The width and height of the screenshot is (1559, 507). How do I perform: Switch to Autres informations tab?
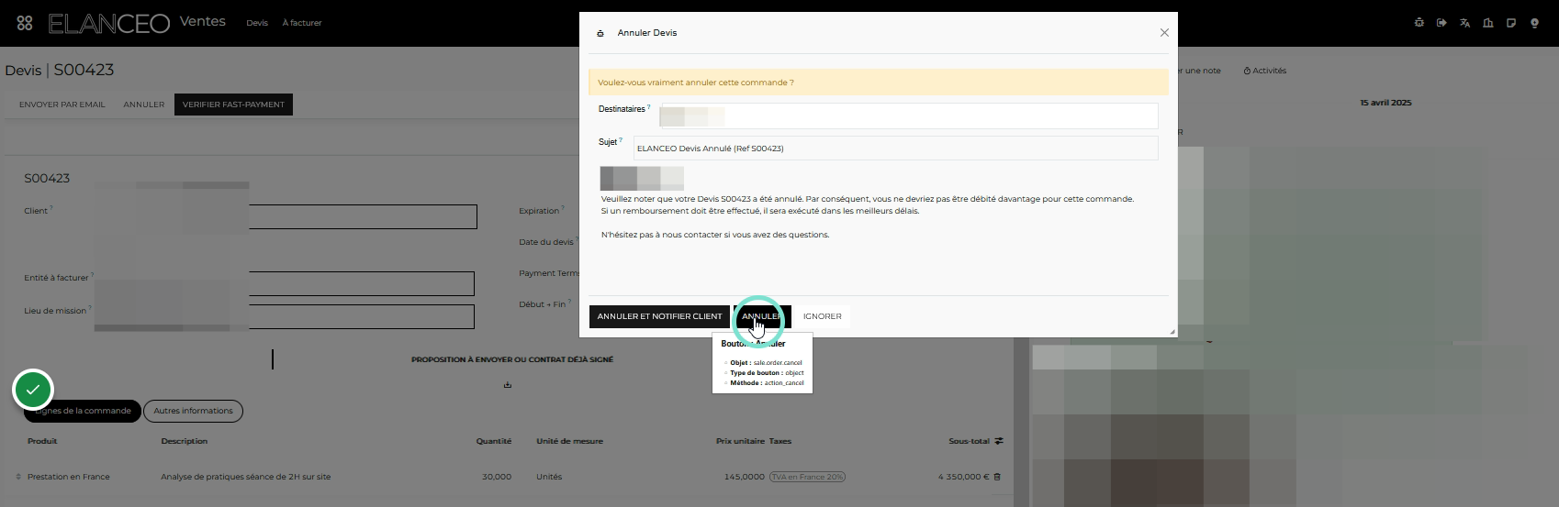pos(194,411)
